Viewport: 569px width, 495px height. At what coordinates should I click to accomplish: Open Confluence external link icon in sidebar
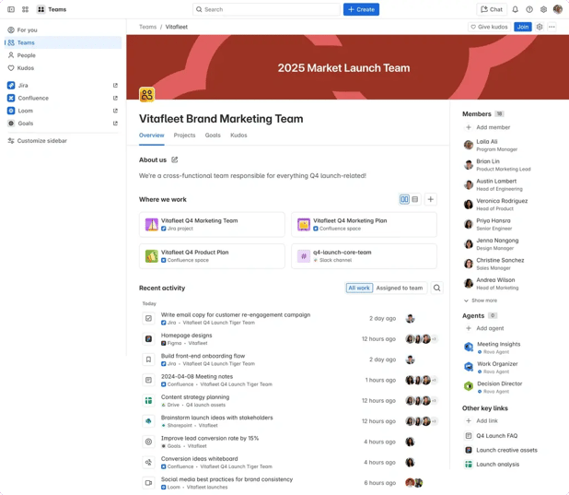click(115, 98)
